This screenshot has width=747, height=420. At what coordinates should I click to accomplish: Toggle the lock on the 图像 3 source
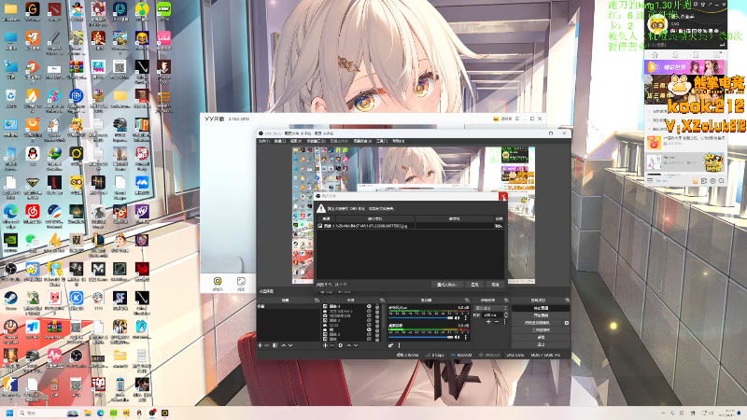point(377,321)
